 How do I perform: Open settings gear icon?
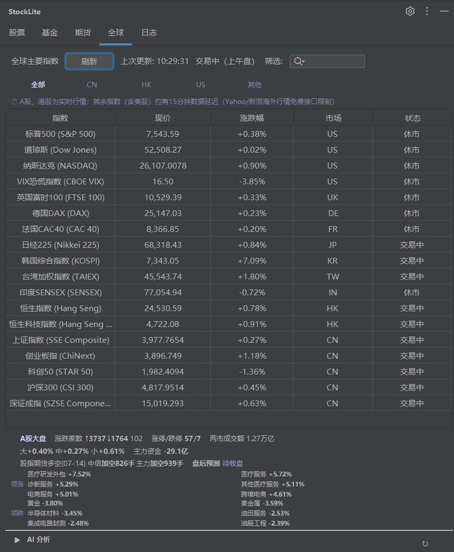coord(410,11)
